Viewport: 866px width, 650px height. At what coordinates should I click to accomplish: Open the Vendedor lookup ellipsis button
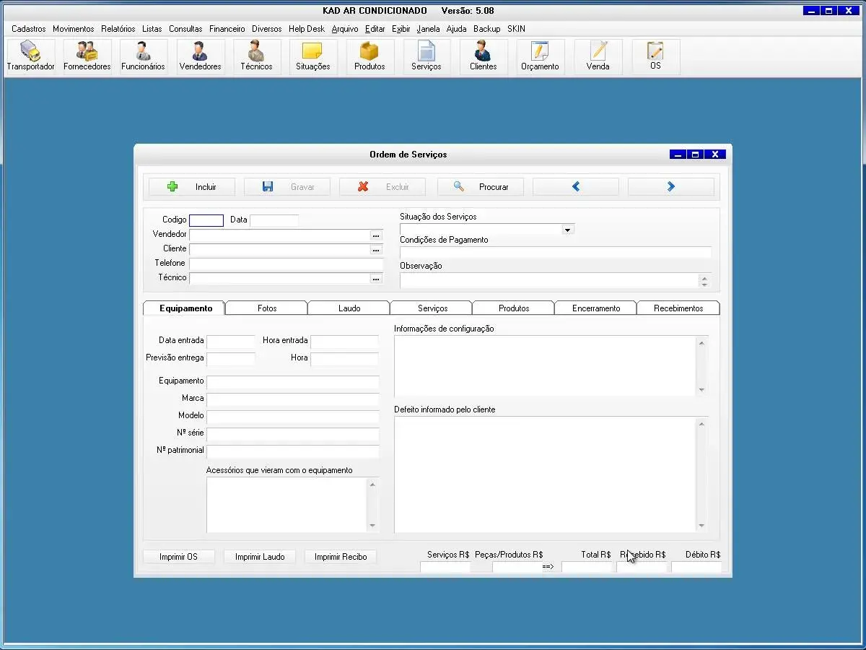[375, 235]
